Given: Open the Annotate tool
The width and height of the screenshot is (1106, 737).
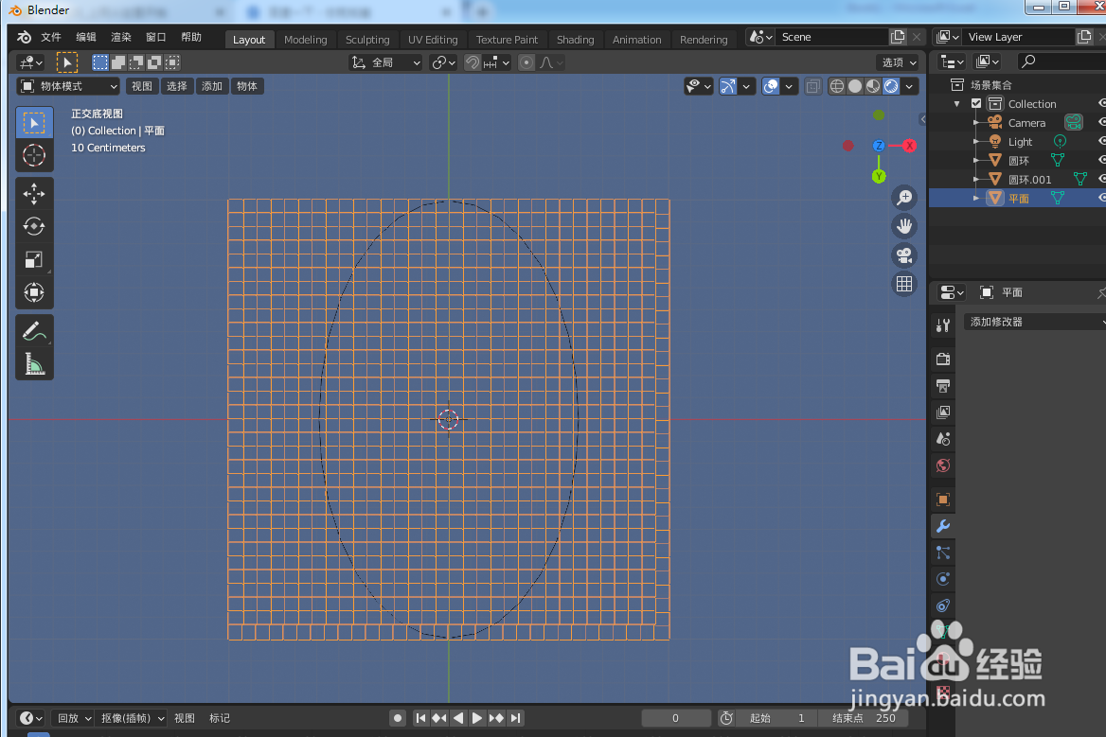Looking at the screenshot, I should [34, 330].
